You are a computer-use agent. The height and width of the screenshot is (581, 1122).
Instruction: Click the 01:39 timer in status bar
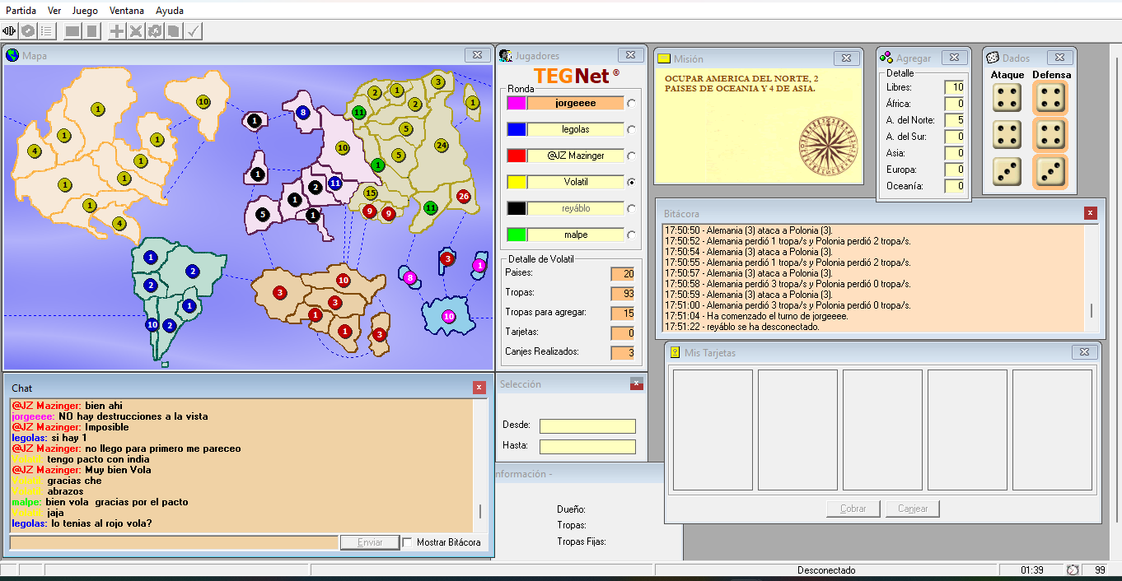[1032, 570]
